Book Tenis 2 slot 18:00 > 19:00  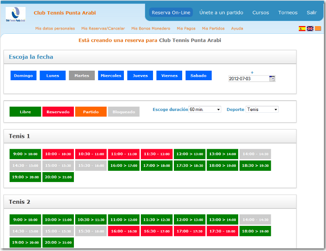coord(255,231)
